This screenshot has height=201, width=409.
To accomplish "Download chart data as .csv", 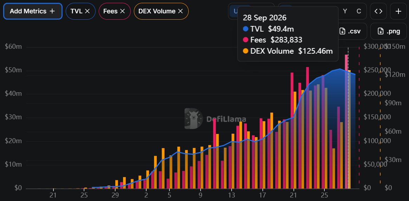I will pyautogui.click(x=350, y=31).
